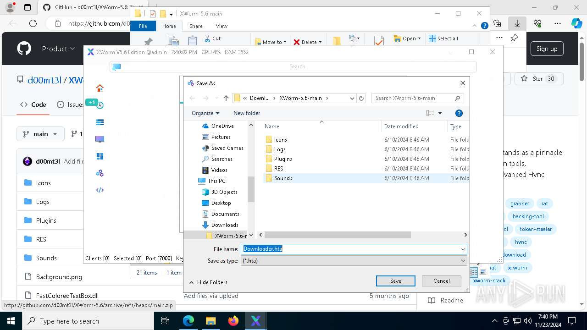Open the XWorm builder gears icon
The width and height of the screenshot is (587, 330).
[100, 173]
